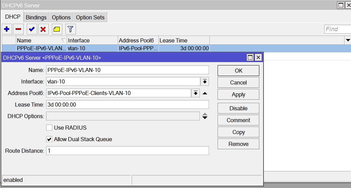
Task: Collapse Address Pool6 with up arrow
Action: point(205,93)
